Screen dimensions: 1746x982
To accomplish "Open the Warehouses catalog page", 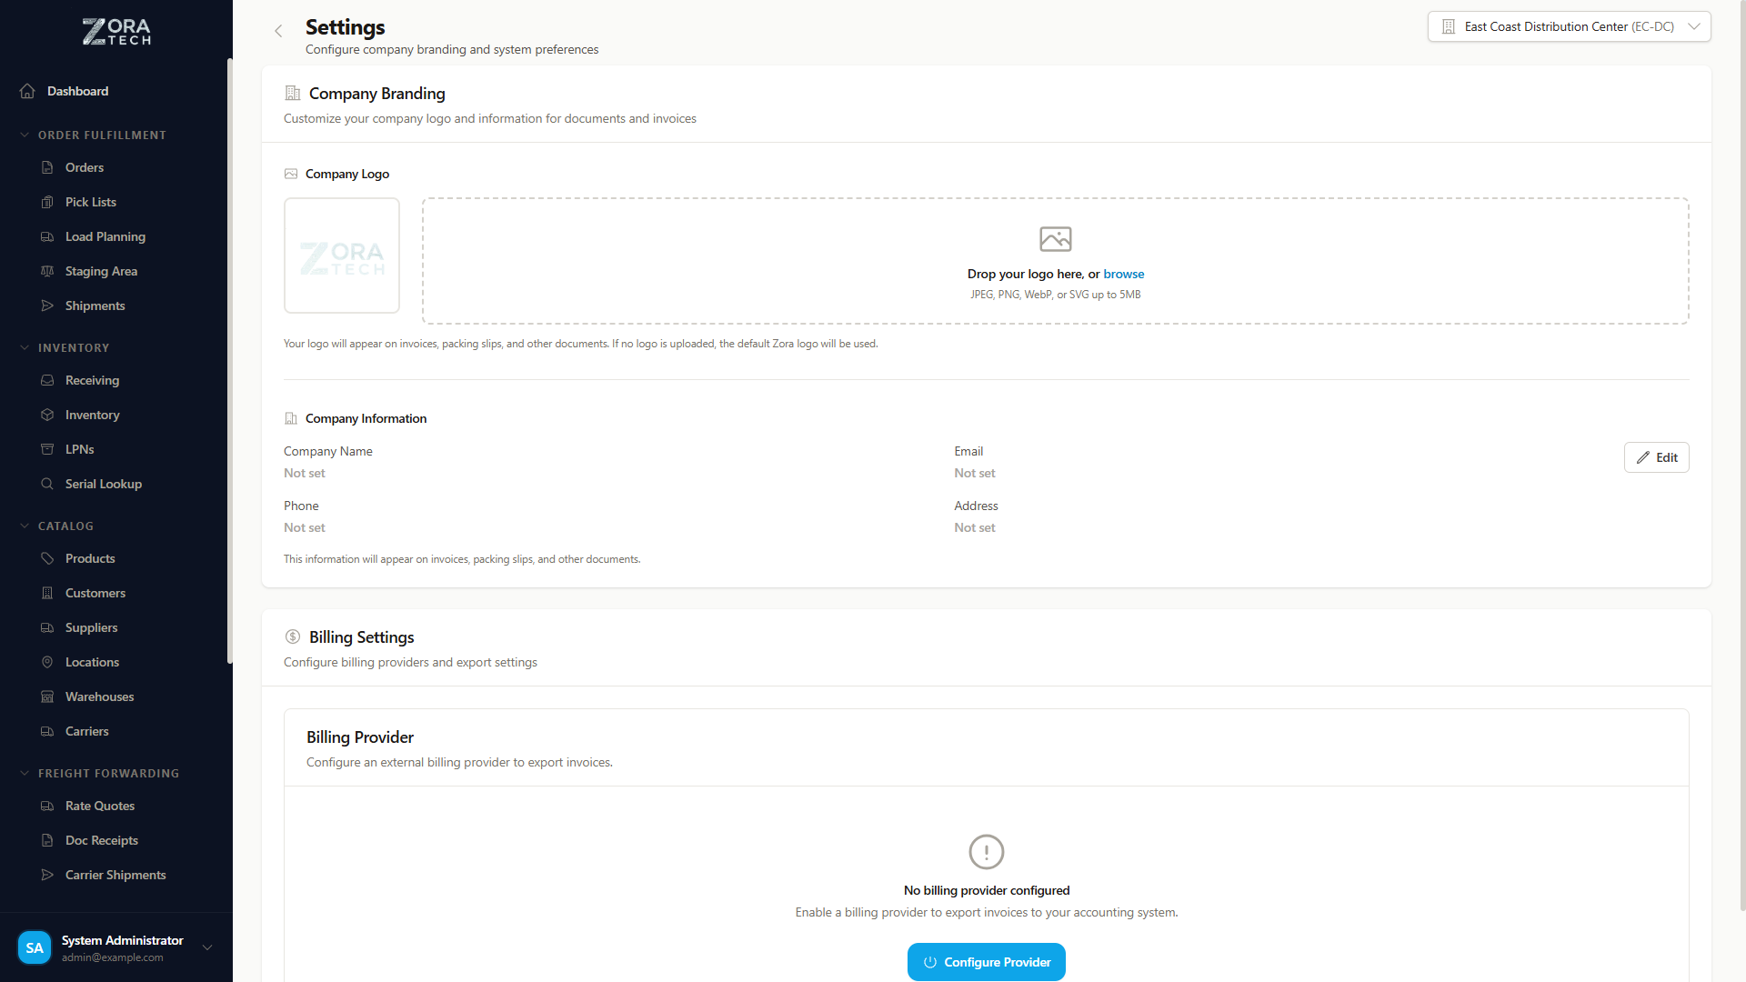I will point(99,696).
